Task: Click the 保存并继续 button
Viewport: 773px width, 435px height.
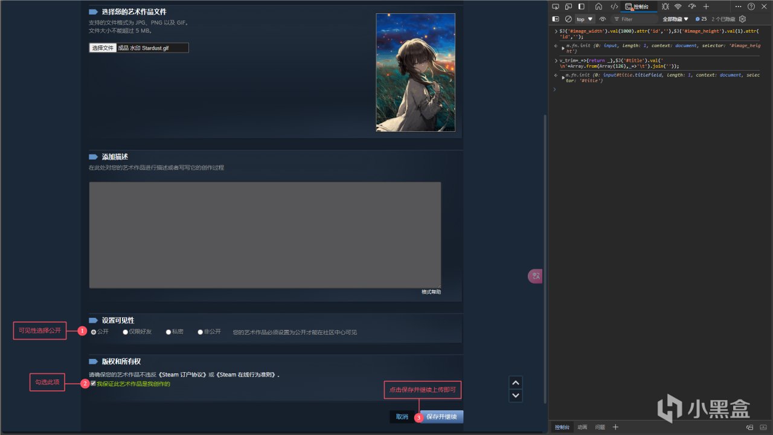Action: point(441,417)
